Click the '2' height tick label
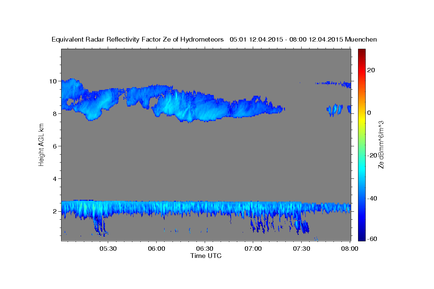 click(55, 211)
